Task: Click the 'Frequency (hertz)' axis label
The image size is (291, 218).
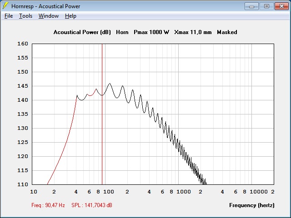Action: [251, 205]
